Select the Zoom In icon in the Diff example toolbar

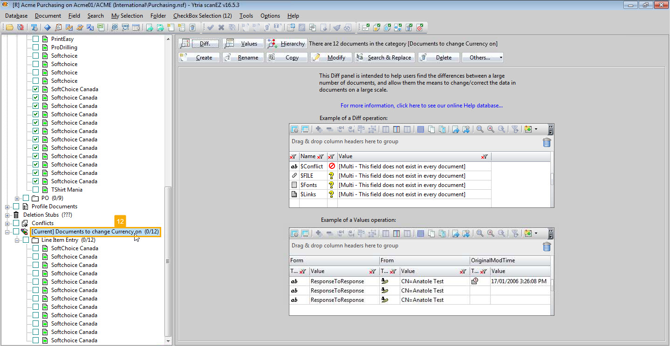[479, 129]
